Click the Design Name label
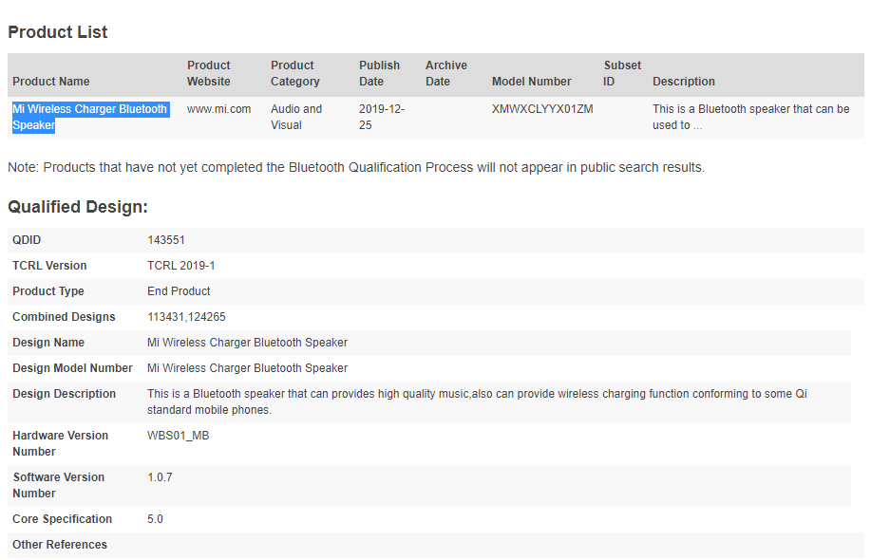This screenshot has width=871, height=560. (x=48, y=343)
